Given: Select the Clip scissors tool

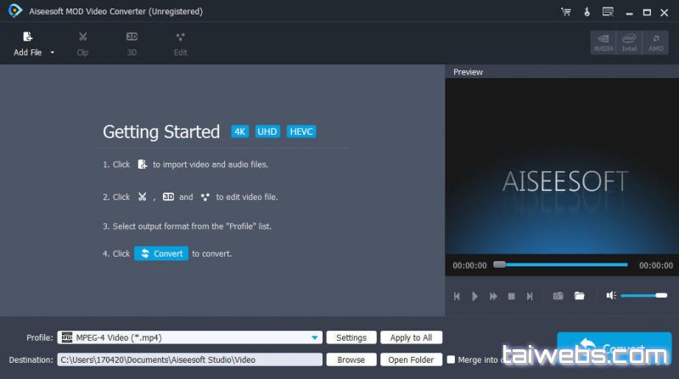Looking at the screenshot, I should (x=82, y=42).
